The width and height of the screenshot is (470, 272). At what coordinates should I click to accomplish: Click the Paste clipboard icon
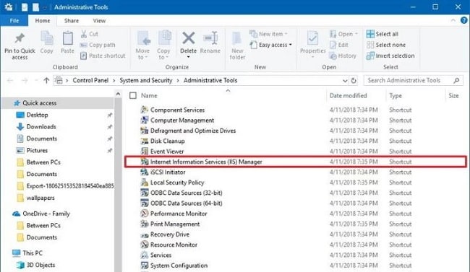click(67, 38)
